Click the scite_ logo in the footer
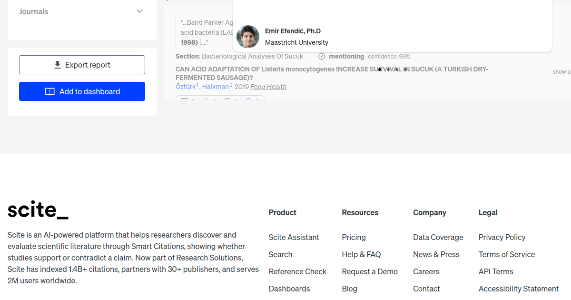571x300 pixels. [x=38, y=210]
